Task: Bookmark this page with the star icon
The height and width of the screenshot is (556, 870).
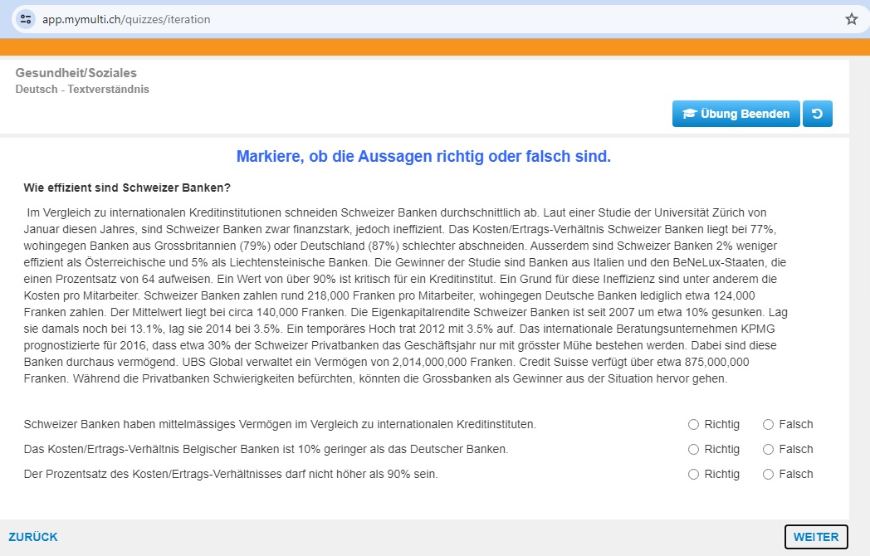Action: click(x=851, y=19)
